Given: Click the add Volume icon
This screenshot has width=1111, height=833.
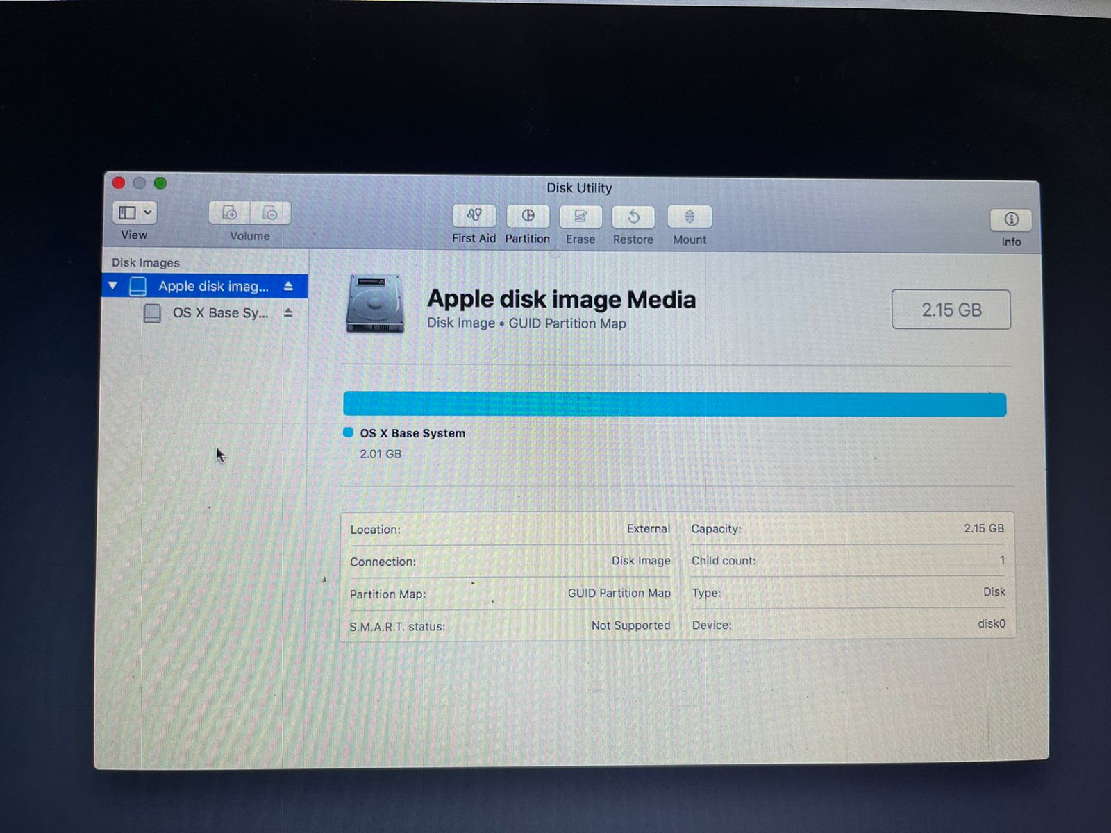Looking at the screenshot, I should coord(229,213).
